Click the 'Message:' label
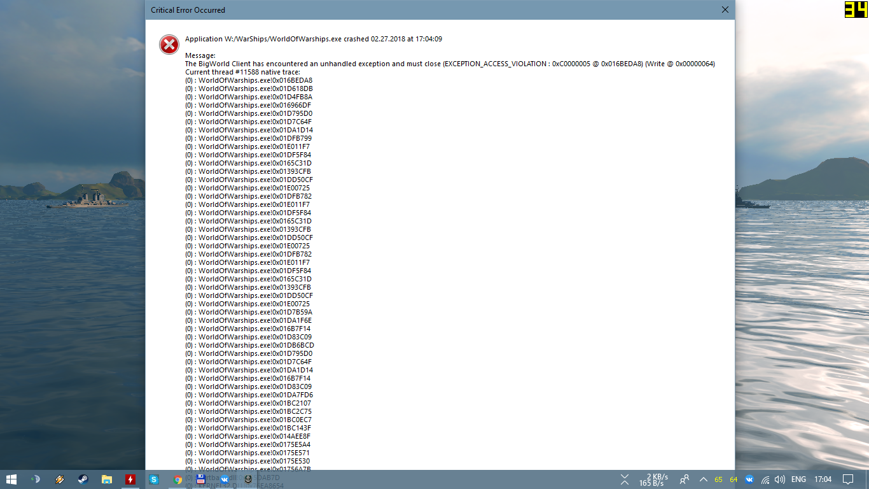869x489 pixels. click(200, 55)
